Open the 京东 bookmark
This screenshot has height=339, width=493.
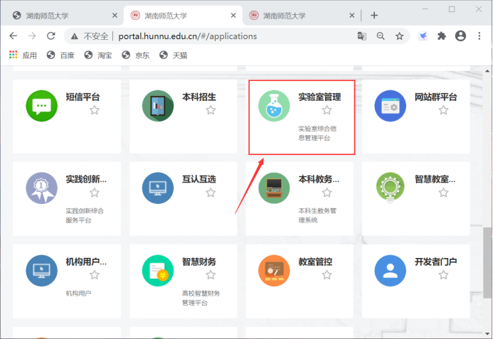click(136, 55)
